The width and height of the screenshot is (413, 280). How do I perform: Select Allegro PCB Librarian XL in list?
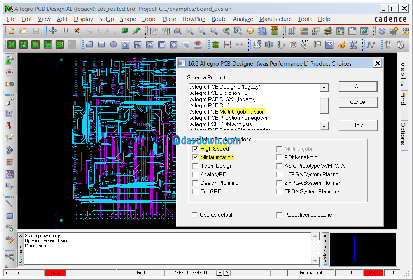(x=218, y=93)
